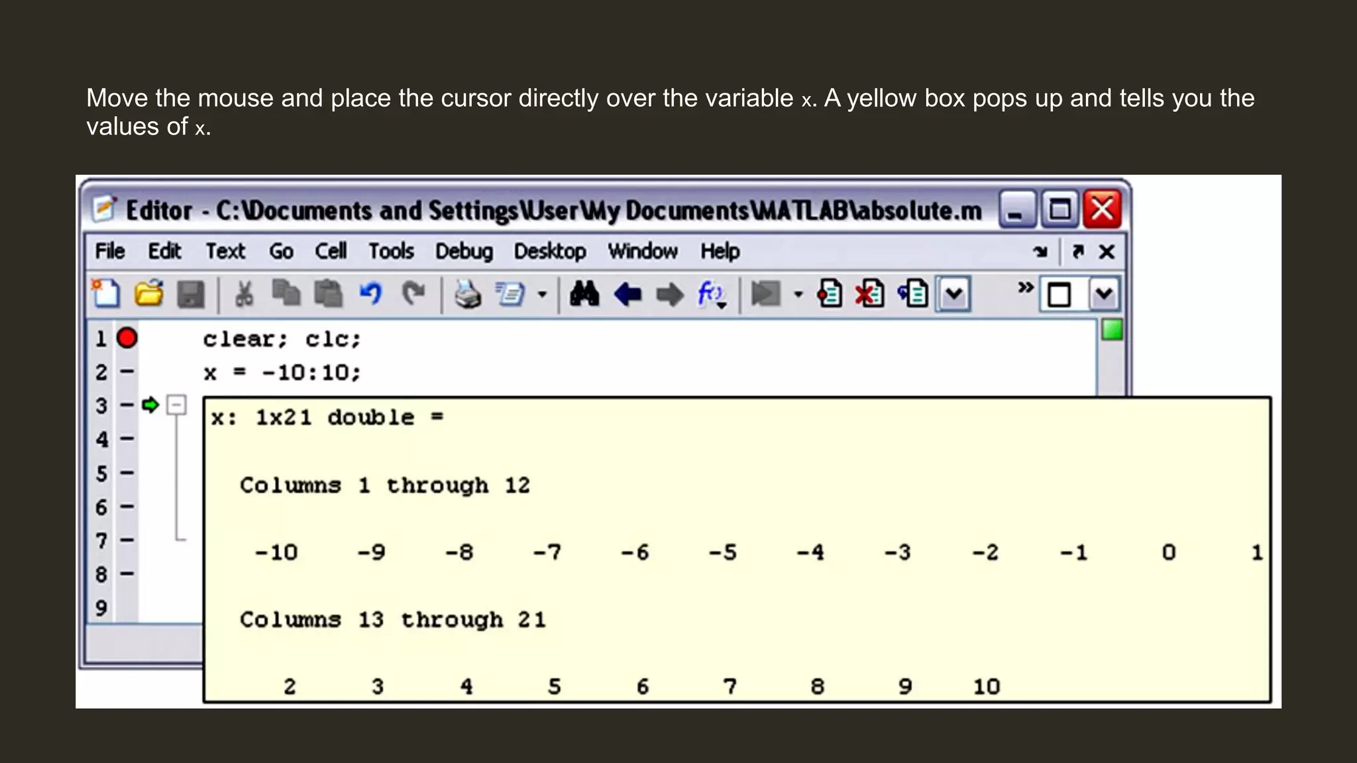
Task: Minimize the Editor window
Action: coord(1016,209)
